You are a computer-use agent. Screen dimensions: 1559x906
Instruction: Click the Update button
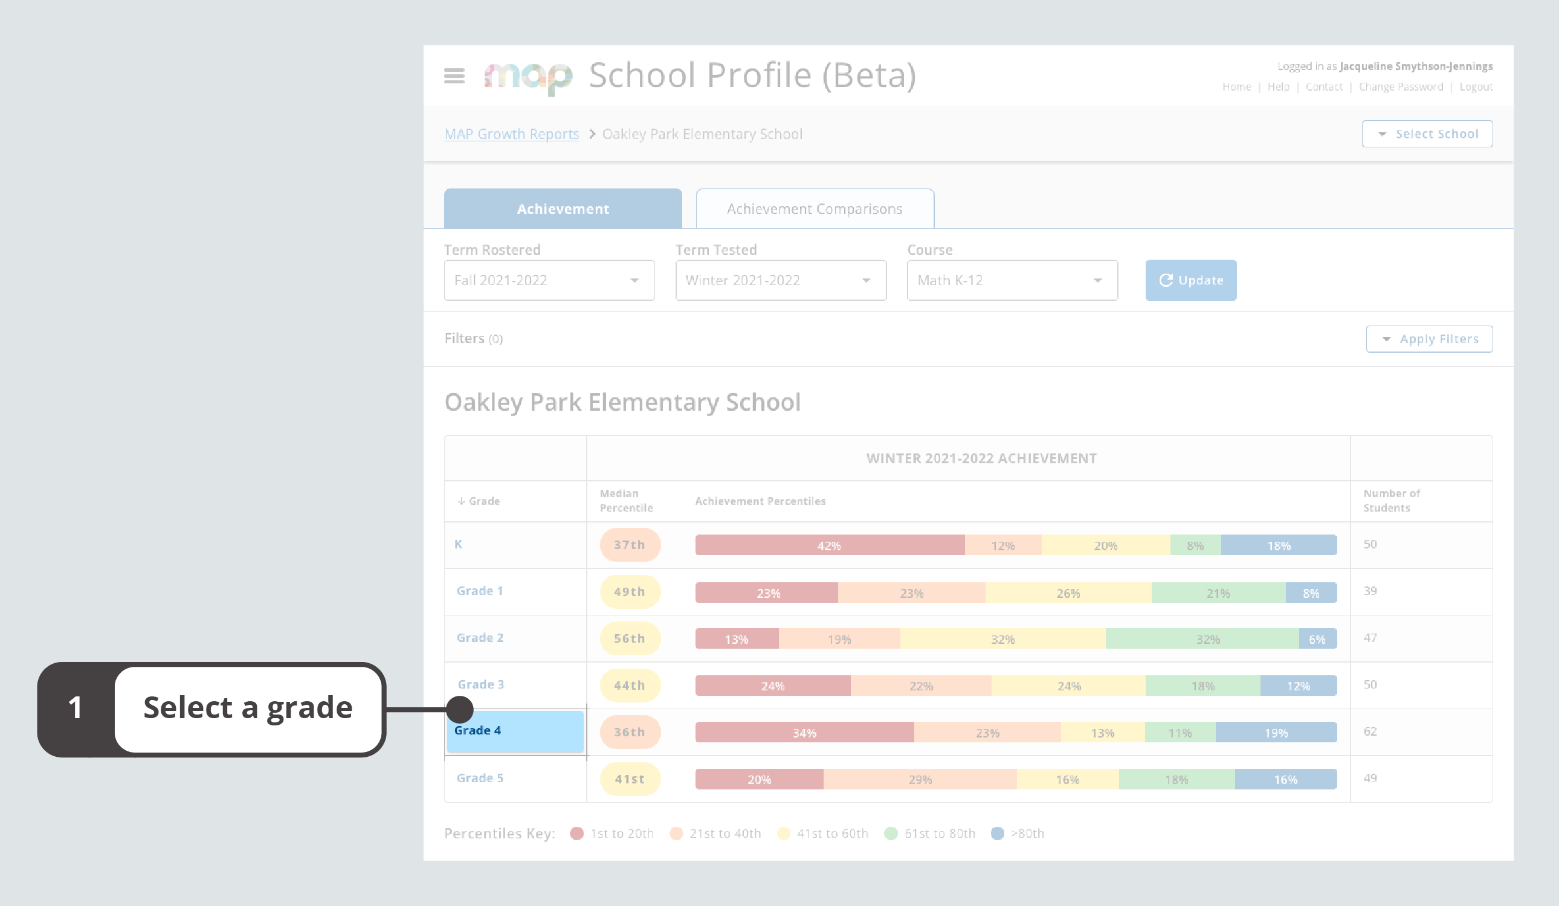click(x=1190, y=280)
